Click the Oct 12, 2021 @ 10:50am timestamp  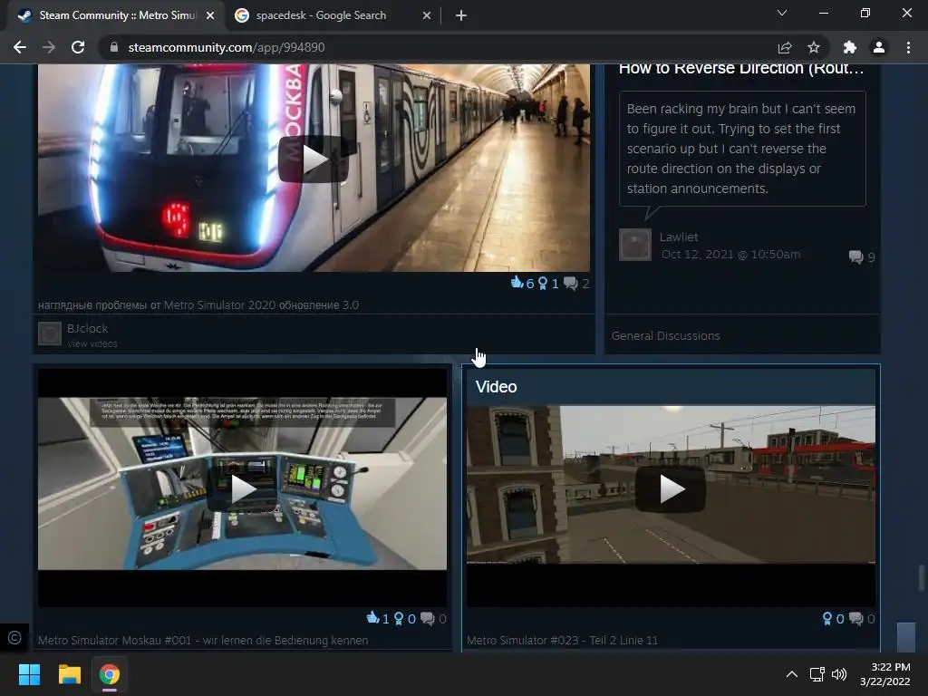click(730, 255)
